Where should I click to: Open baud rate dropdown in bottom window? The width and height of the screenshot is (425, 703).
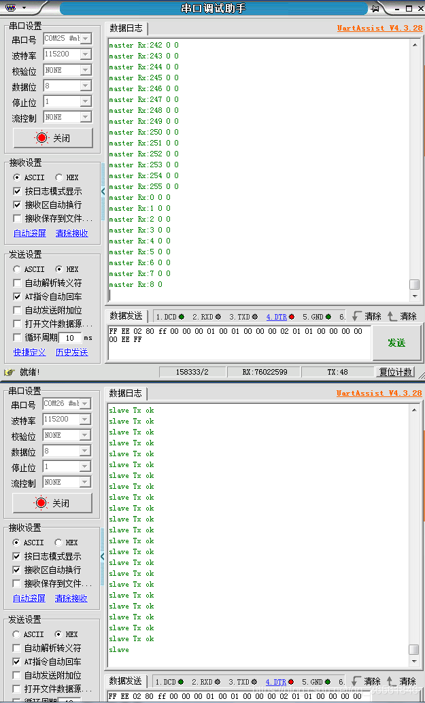pyautogui.click(x=84, y=419)
